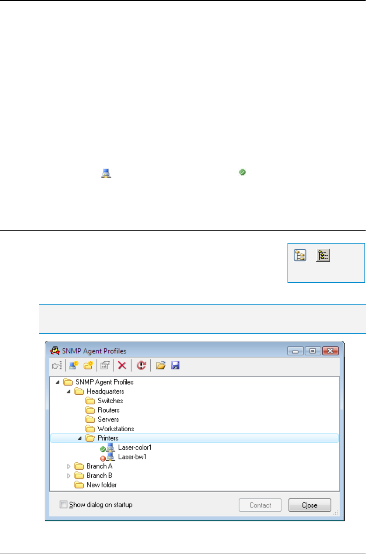Select the Branch B tree item
The image size is (366, 554).
(x=99, y=476)
